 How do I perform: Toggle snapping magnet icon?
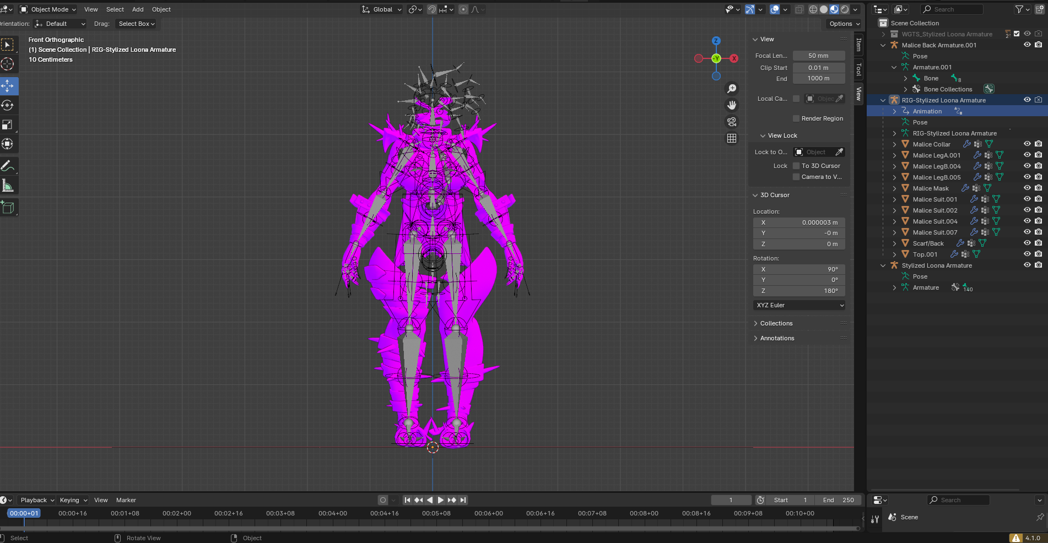point(432,9)
